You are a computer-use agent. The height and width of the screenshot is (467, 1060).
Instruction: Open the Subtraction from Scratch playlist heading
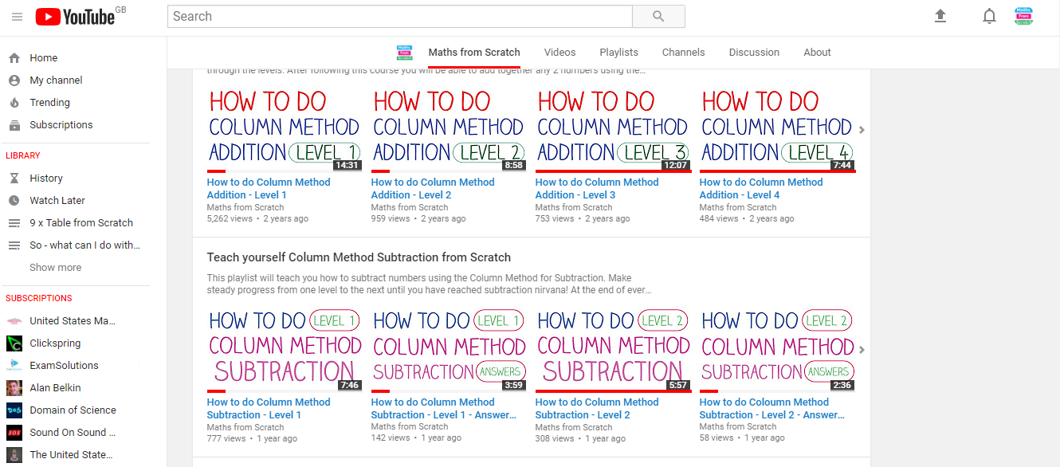[x=359, y=257]
